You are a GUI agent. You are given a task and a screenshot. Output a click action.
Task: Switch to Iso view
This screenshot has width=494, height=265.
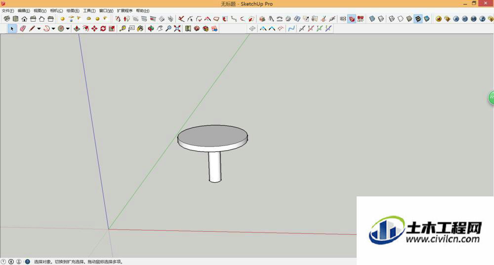(6, 19)
